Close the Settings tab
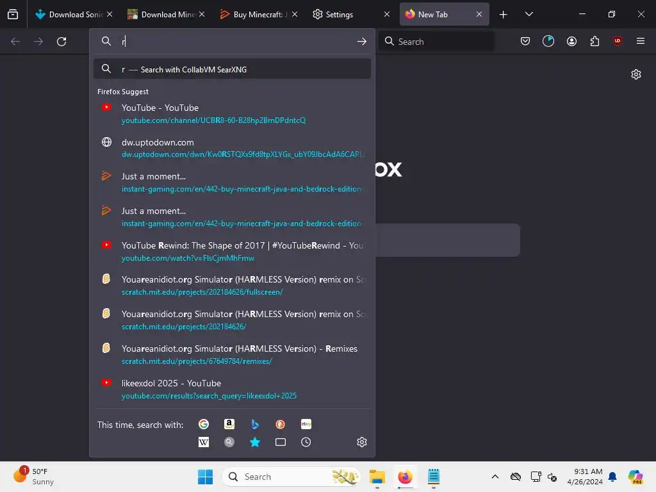The width and height of the screenshot is (656, 492). pos(387,14)
